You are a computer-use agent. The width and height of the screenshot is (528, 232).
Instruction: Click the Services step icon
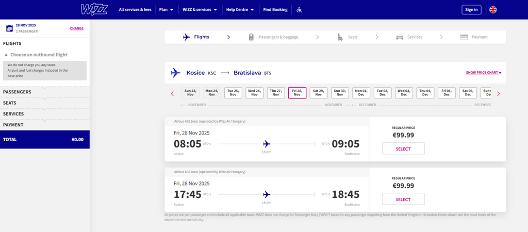tap(400, 37)
